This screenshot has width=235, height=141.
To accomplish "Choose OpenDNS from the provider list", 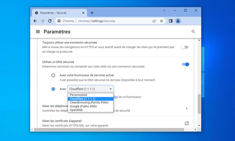I will pyautogui.click(x=91, y=110).
